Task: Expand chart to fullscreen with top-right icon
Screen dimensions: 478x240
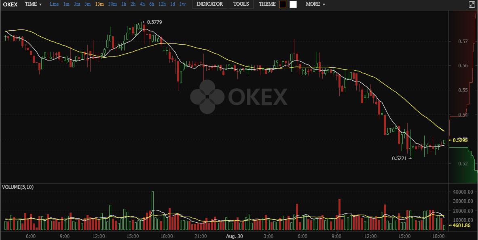Action: tap(471, 4)
